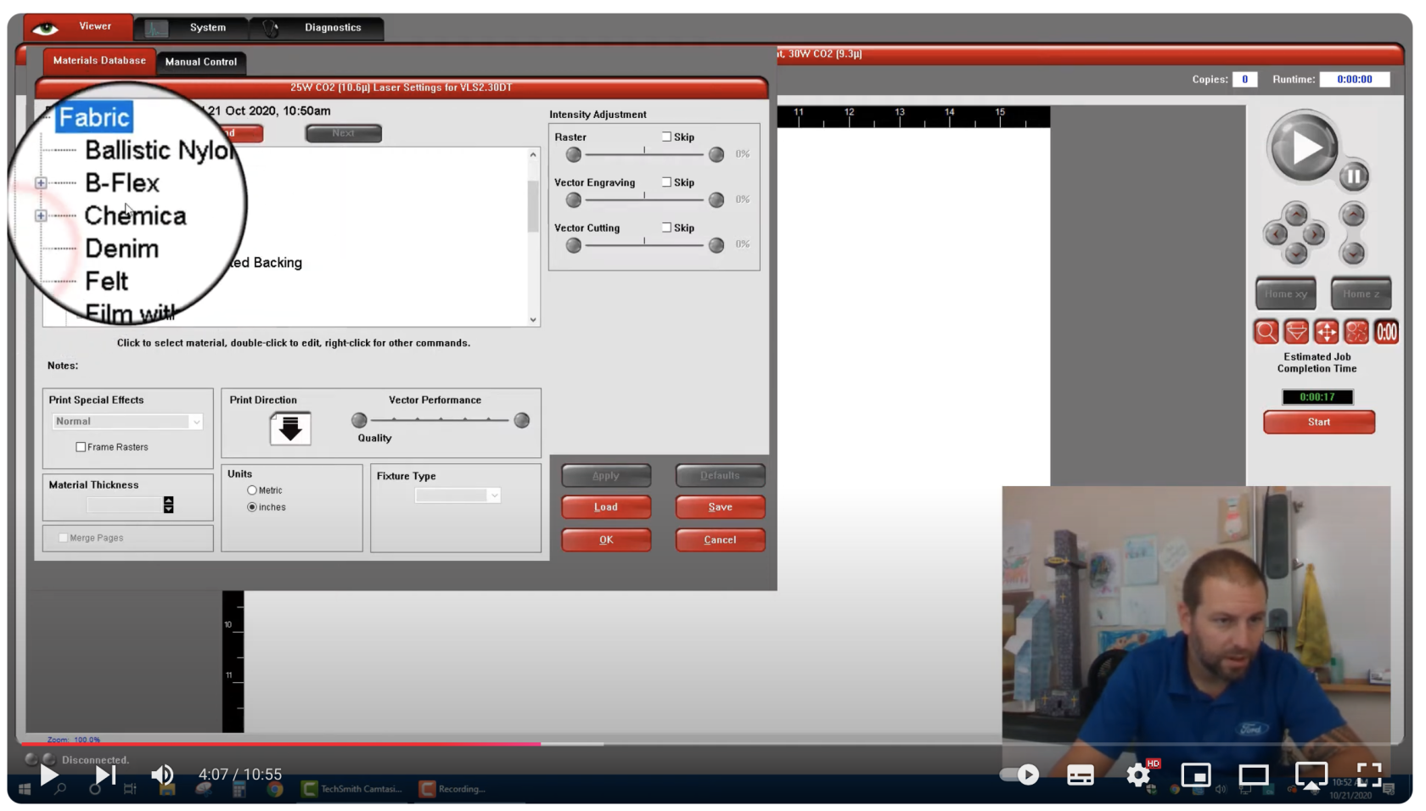Screen dimensions: 1426x811
Task: Click the red estimate time tool
Action: click(1386, 332)
